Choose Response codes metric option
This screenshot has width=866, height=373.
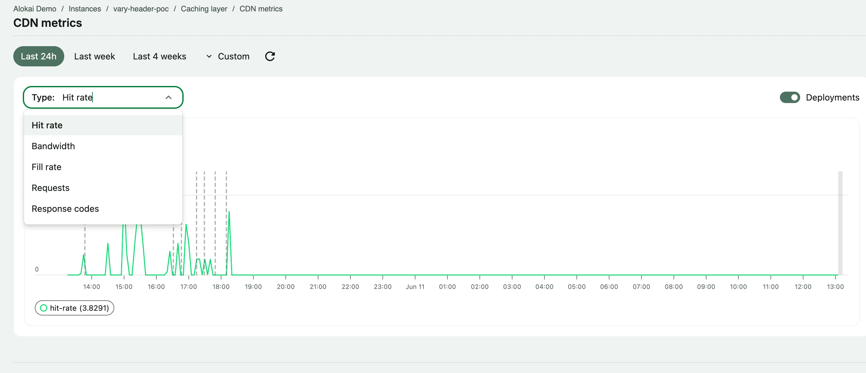(65, 209)
